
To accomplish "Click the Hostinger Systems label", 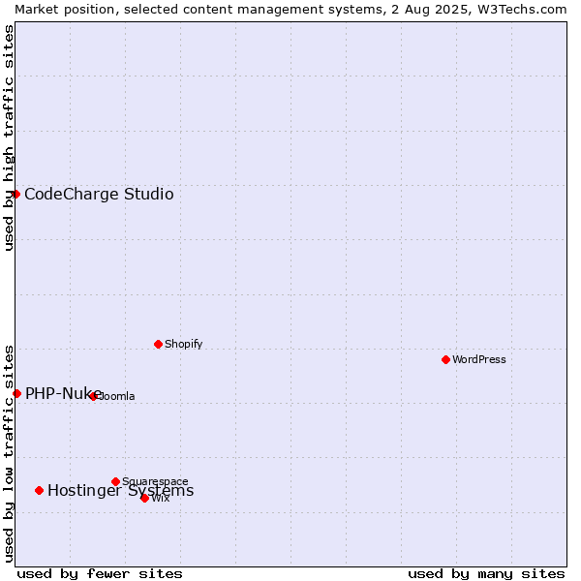I will 121,491.
